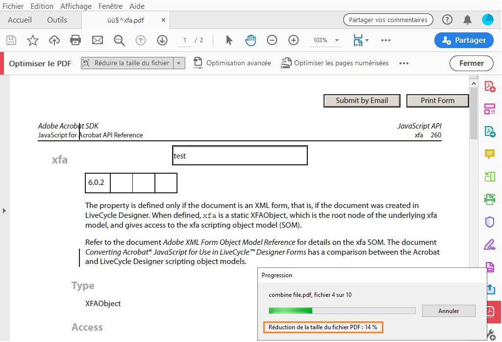This screenshot has width=502, height=342.
Task: Open the Fill & Sign tool
Action: click(489, 244)
